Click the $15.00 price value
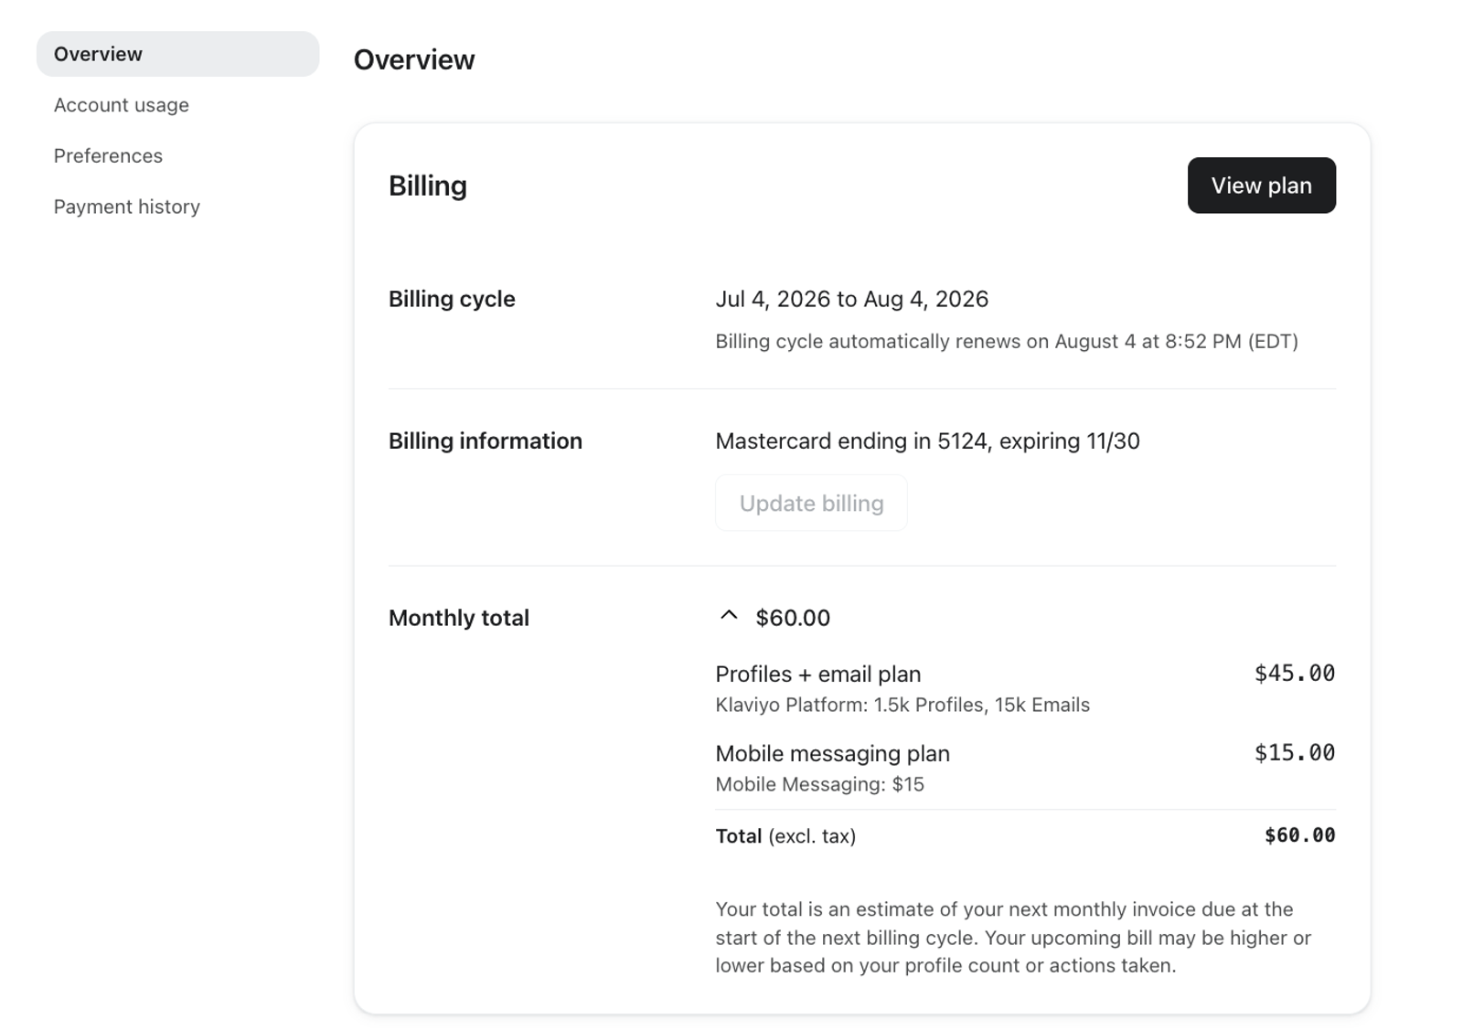 coord(1295,753)
